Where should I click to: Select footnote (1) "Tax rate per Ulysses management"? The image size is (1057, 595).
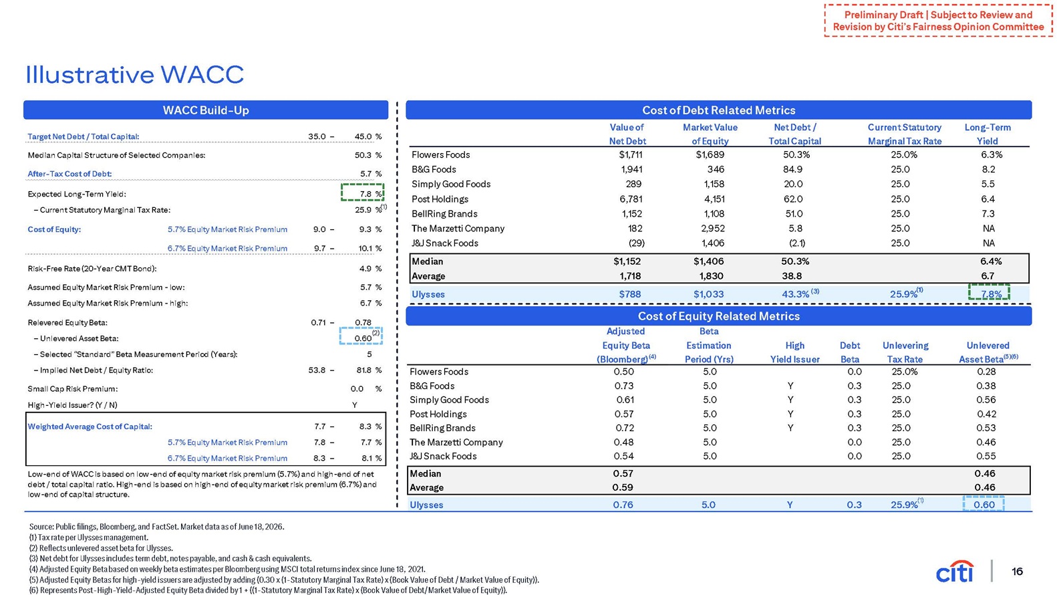[x=88, y=538]
